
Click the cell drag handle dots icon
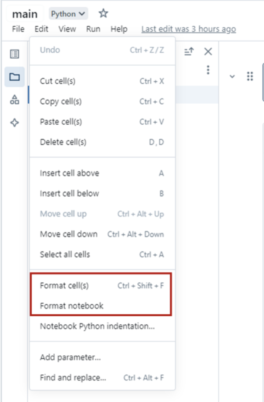tap(250, 76)
